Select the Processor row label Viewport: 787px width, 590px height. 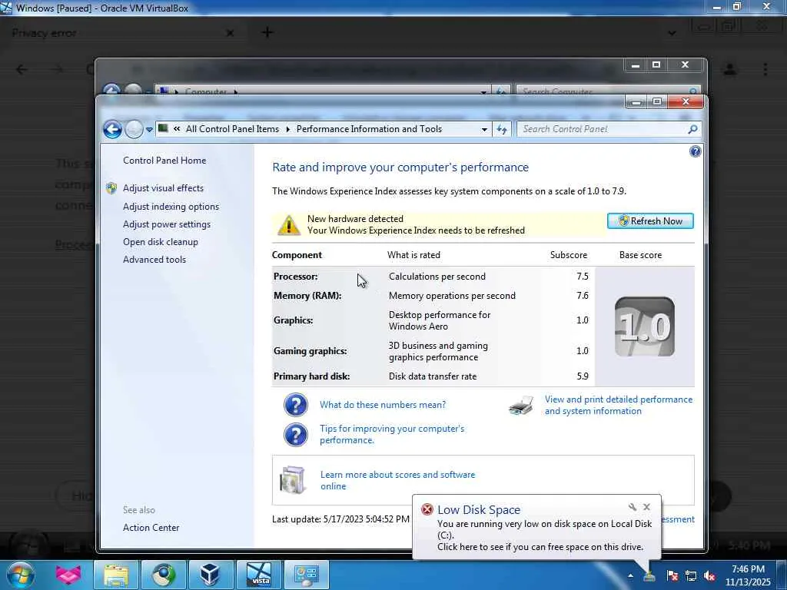(x=296, y=277)
